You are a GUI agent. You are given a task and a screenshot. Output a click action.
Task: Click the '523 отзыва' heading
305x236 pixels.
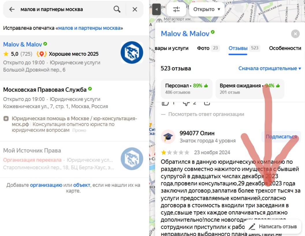click(176, 69)
